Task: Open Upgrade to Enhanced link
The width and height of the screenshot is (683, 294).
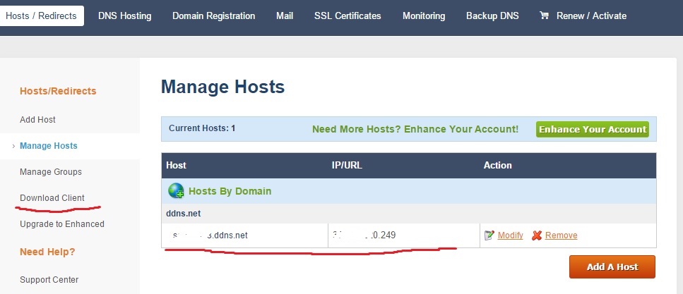Action: point(62,224)
